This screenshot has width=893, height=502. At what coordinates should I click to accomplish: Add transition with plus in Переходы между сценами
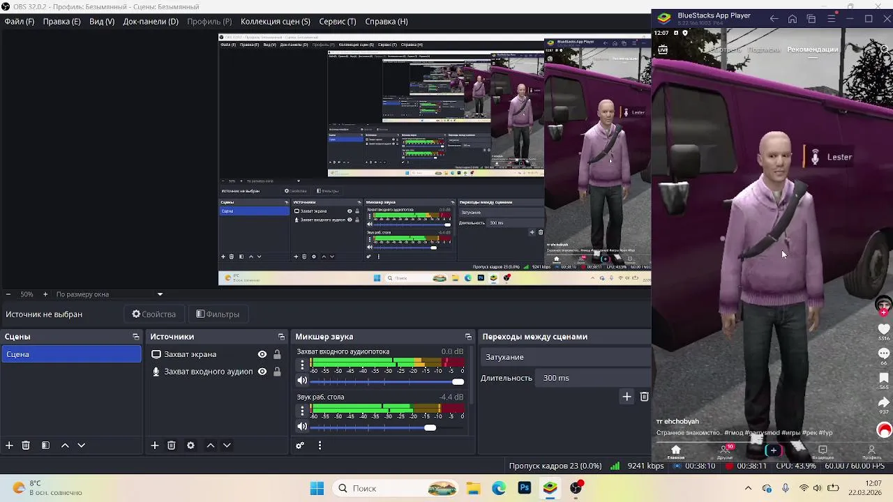pyautogui.click(x=626, y=397)
